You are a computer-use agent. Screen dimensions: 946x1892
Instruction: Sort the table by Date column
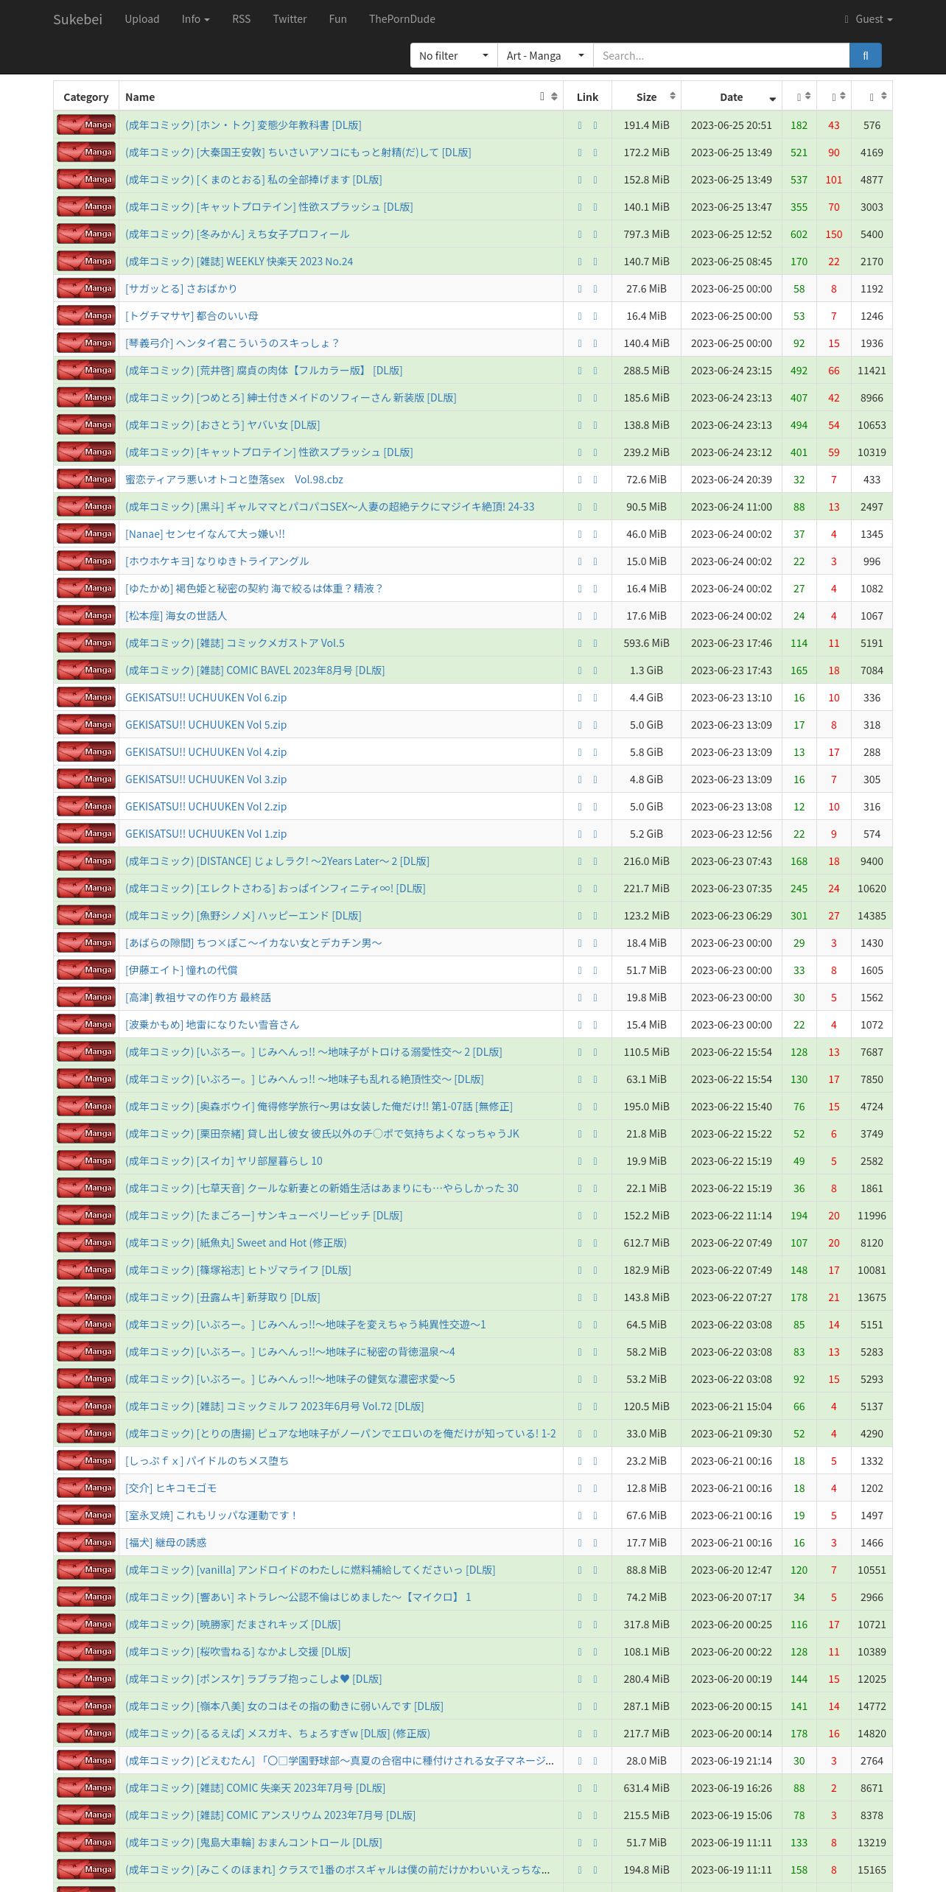[732, 97]
